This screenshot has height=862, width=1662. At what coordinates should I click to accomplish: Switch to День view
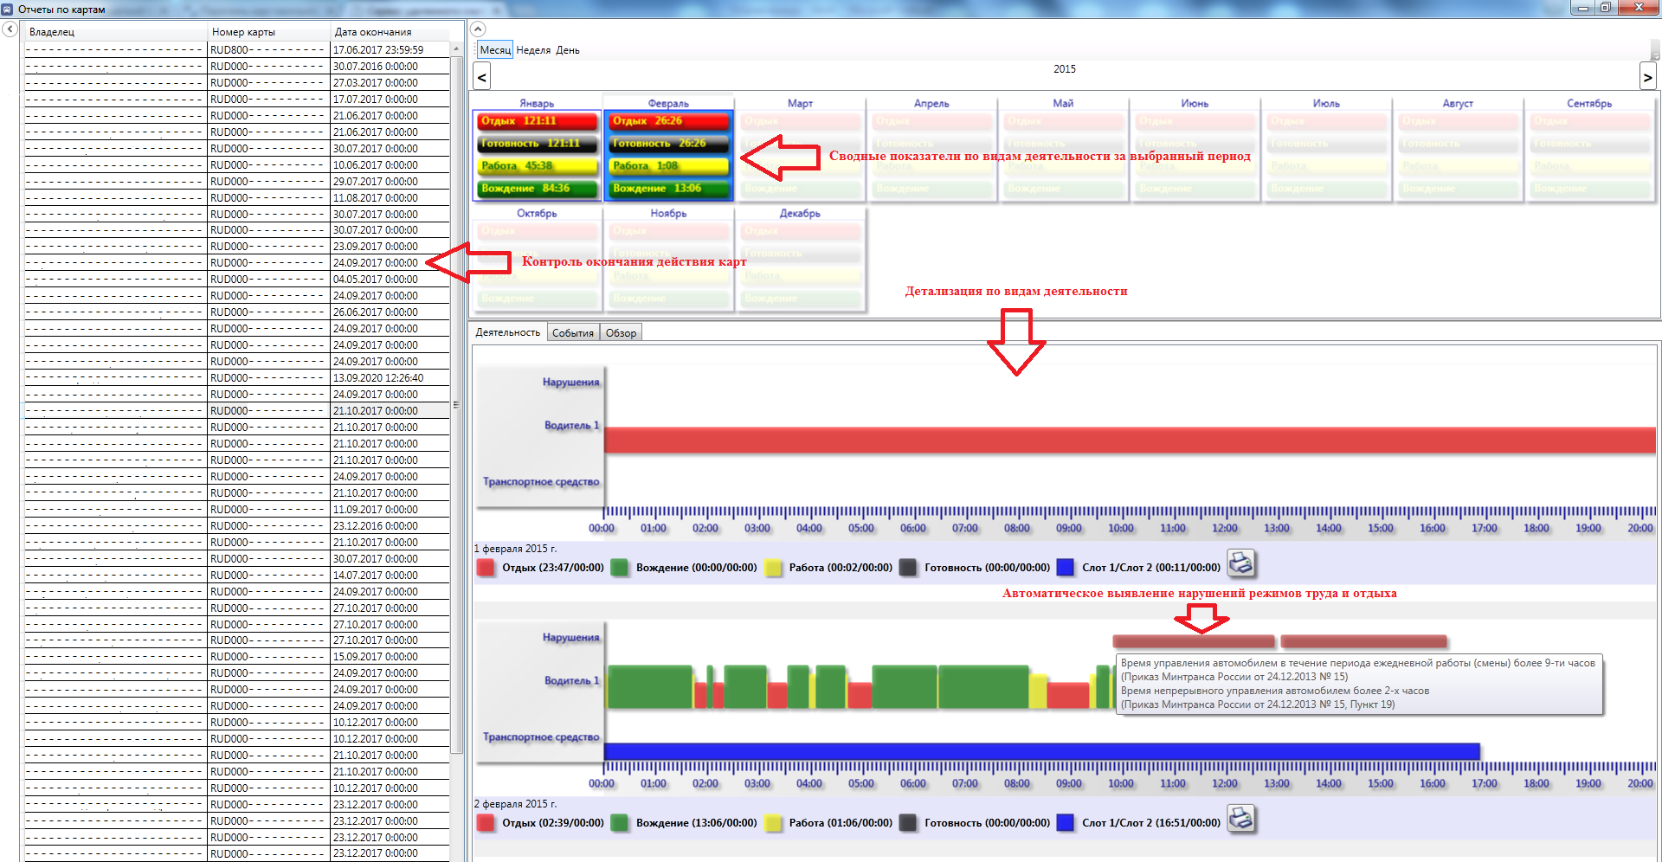coord(568,50)
